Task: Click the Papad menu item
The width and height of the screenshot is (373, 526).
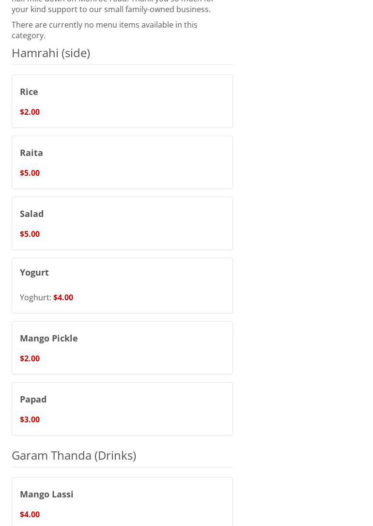Action: (33, 399)
